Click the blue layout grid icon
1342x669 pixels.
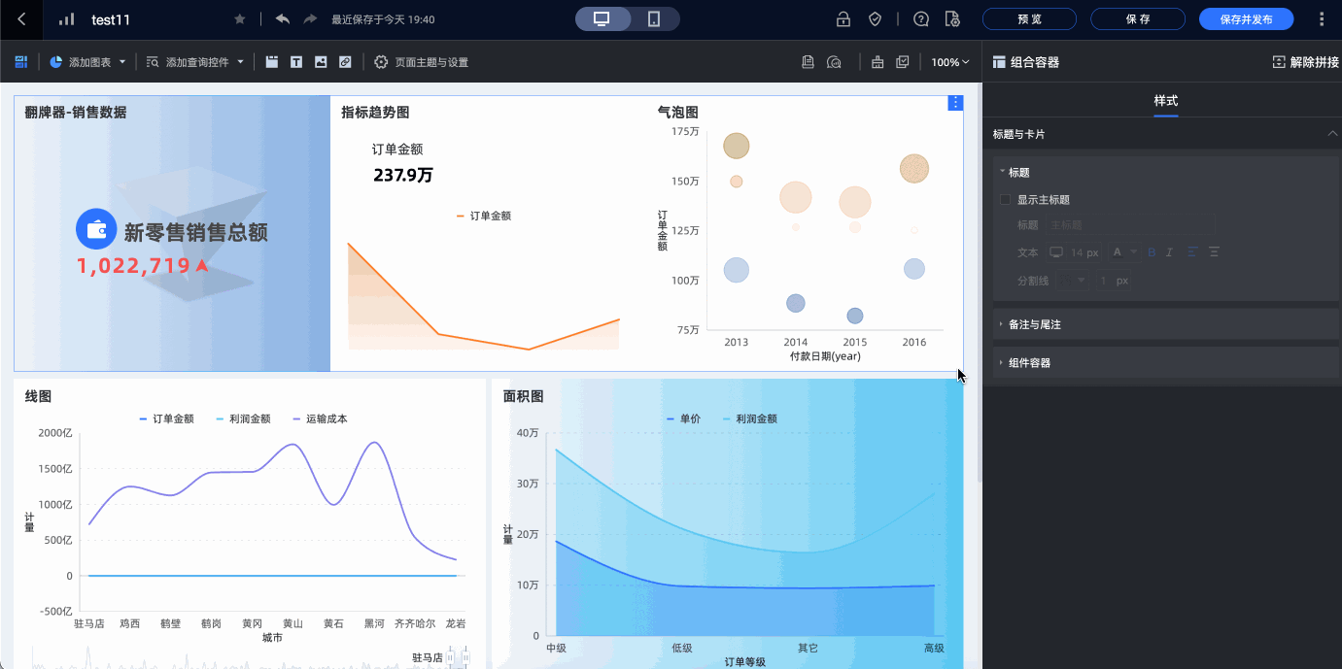tap(20, 62)
